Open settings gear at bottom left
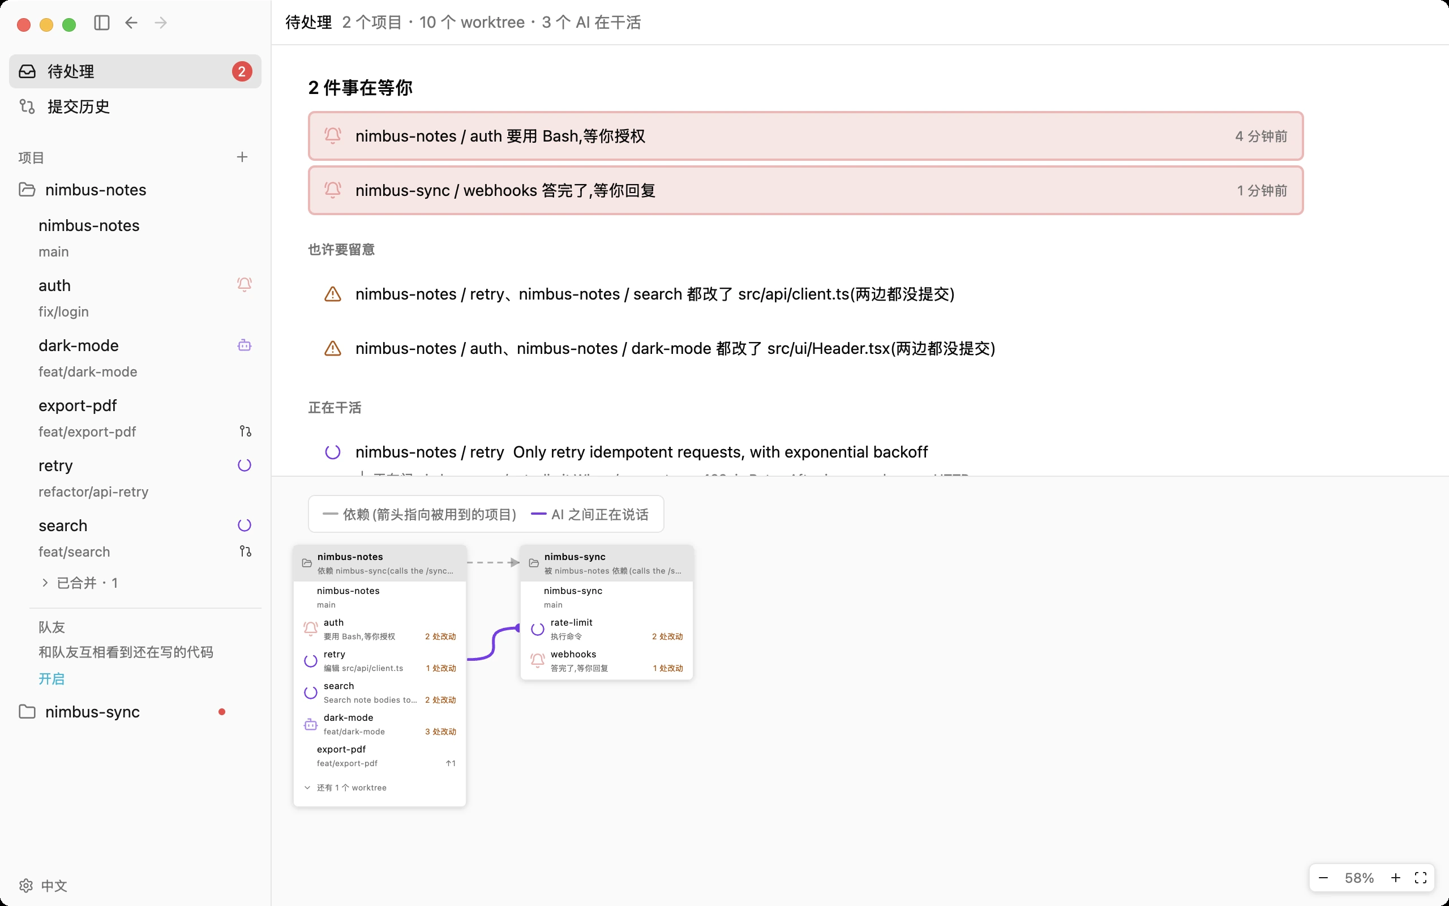The image size is (1449, 906). tap(25, 886)
